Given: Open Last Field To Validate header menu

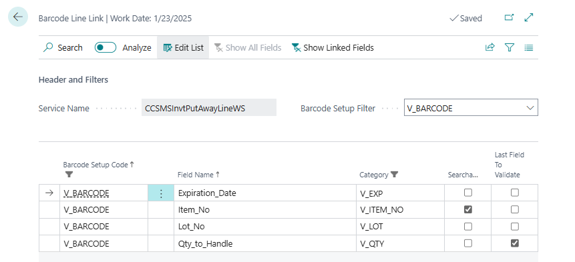Looking at the screenshot, I should click(x=510, y=165).
